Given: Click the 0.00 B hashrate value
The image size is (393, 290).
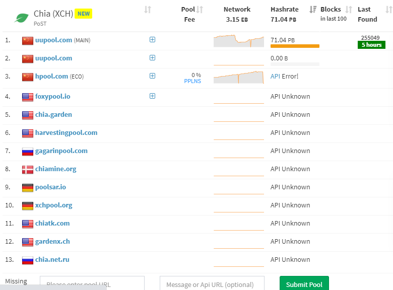Looking at the screenshot, I should 279,58.
